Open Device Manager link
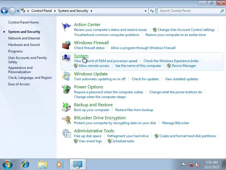 184,66
